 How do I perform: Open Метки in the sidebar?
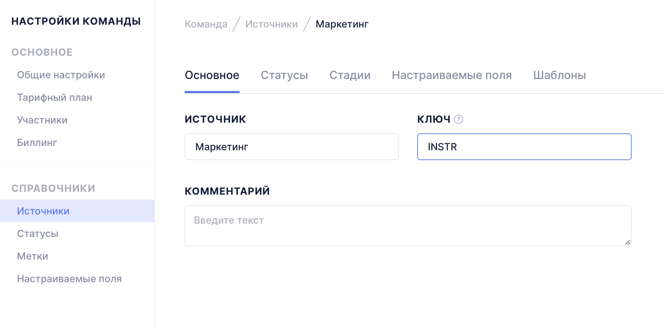32,256
